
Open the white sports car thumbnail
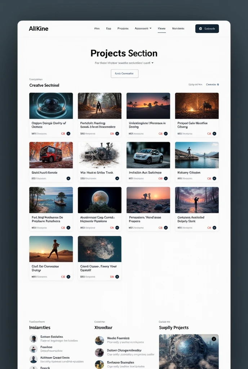click(x=148, y=155)
